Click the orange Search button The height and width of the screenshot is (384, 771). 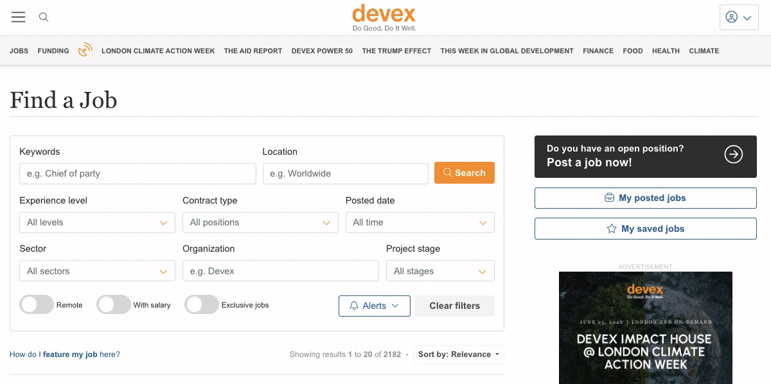[x=465, y=173]
